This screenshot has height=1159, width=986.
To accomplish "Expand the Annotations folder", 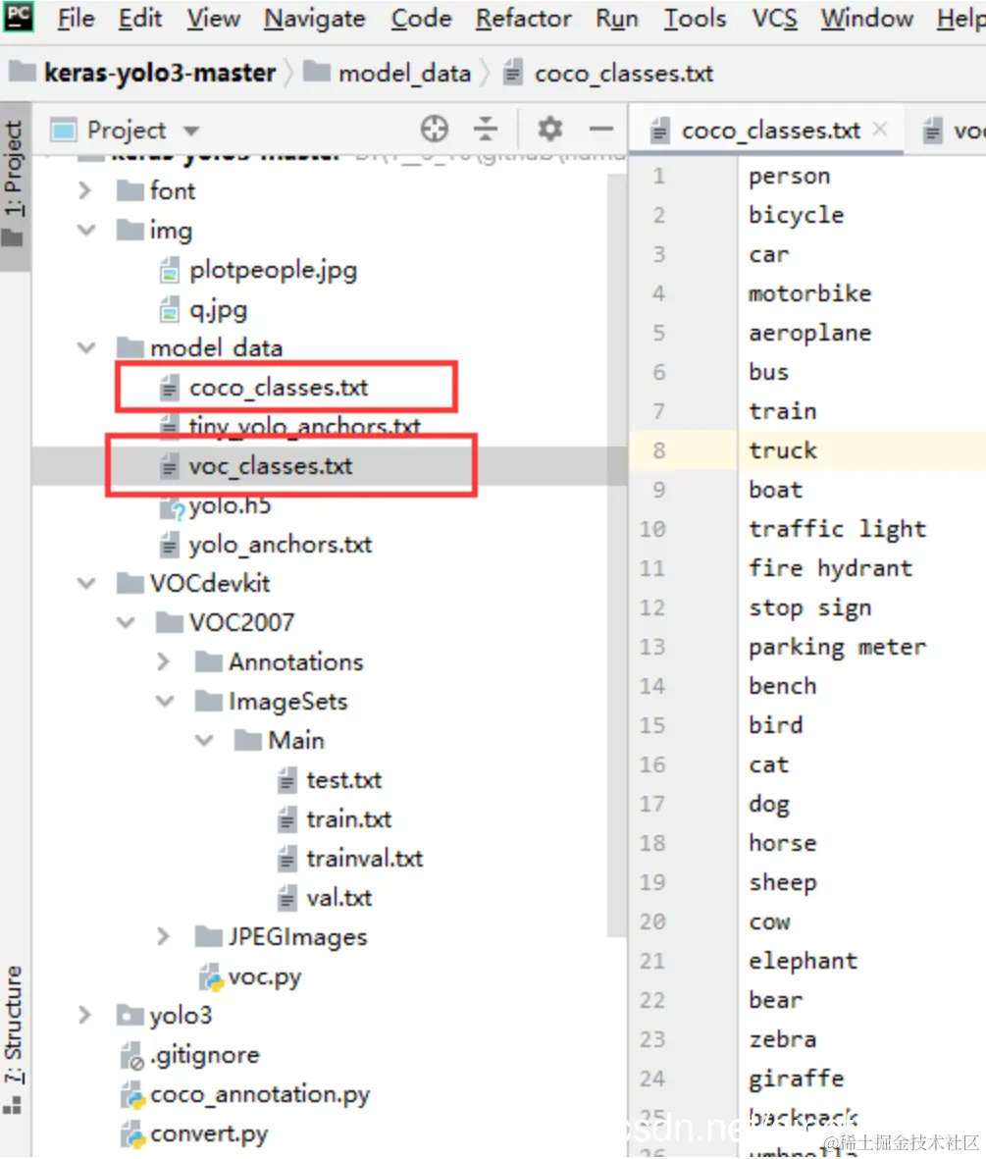I will [x=163, y=661].
